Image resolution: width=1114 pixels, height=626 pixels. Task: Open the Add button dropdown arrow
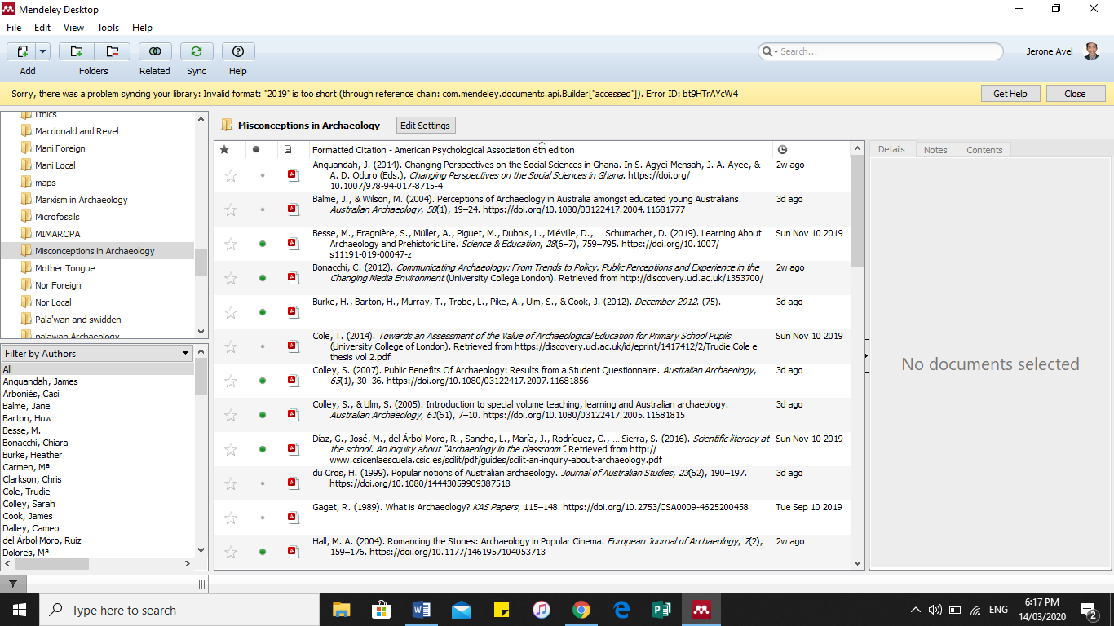coord(41,51)
